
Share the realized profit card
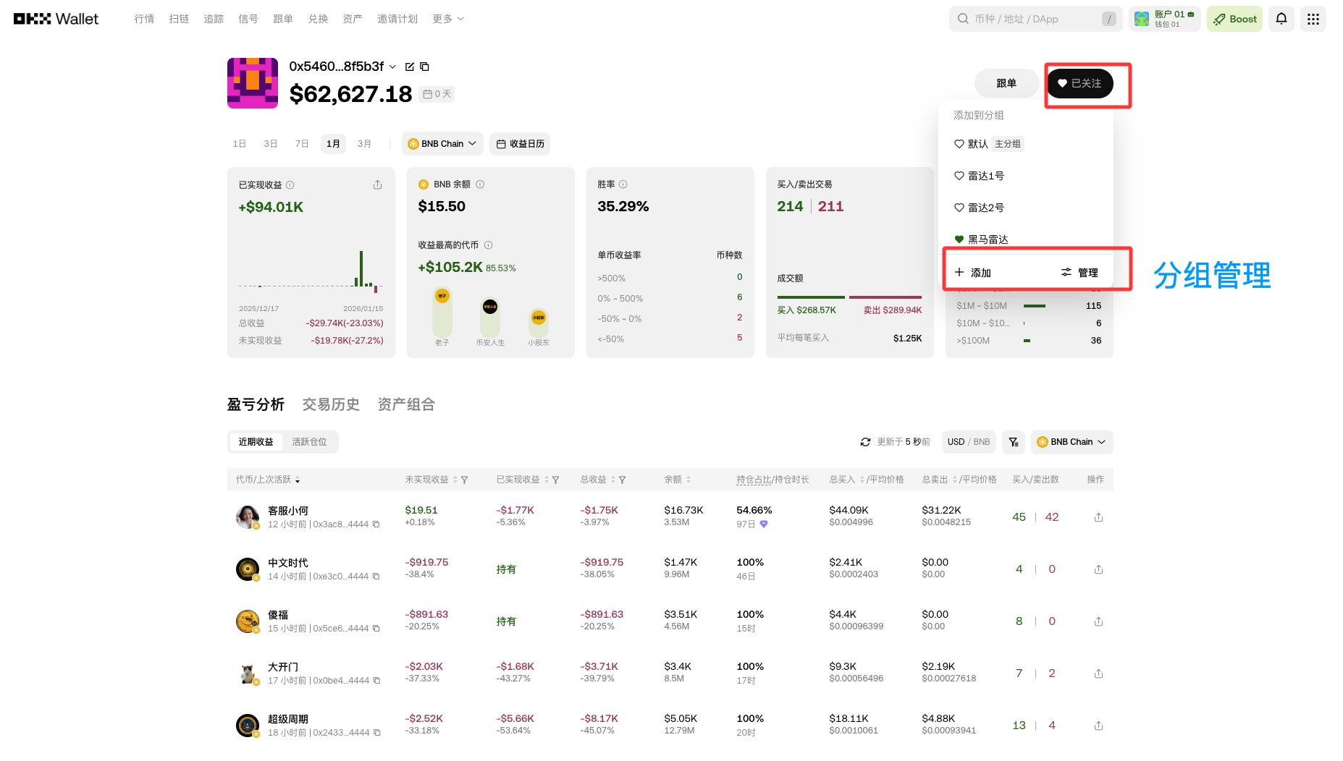377,185
